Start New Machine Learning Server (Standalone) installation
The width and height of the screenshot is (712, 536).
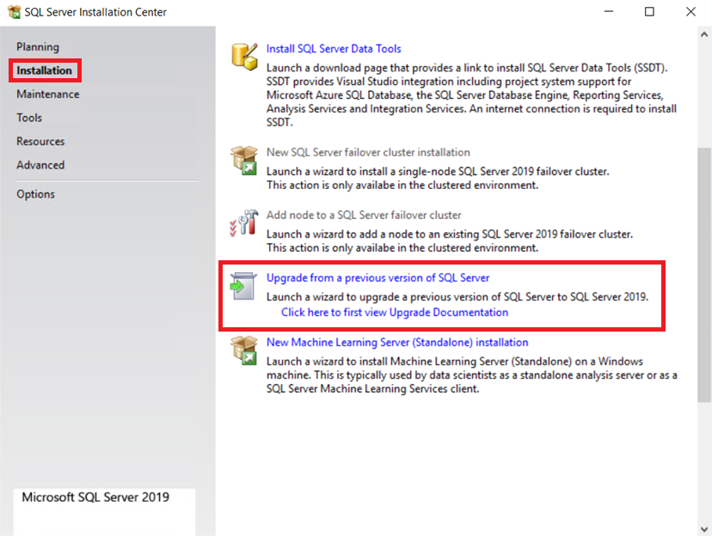[397, 342]
